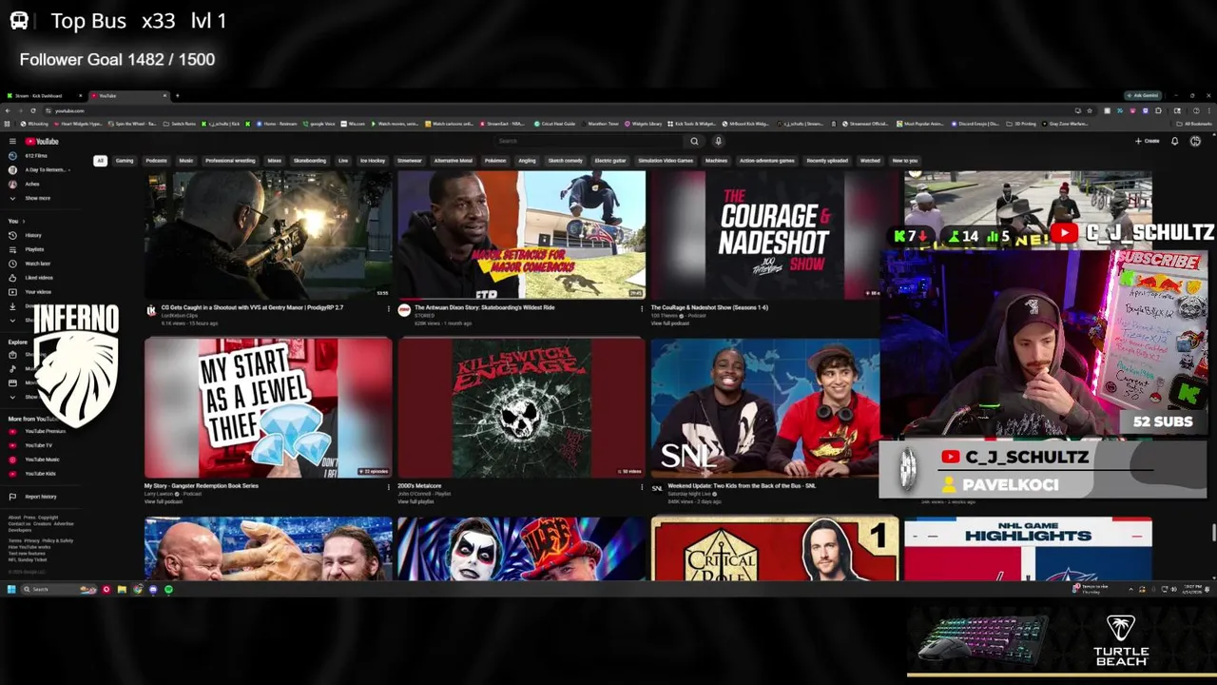
Task: Open the YouTube hamburger guide menu
Action: point(12,141)
